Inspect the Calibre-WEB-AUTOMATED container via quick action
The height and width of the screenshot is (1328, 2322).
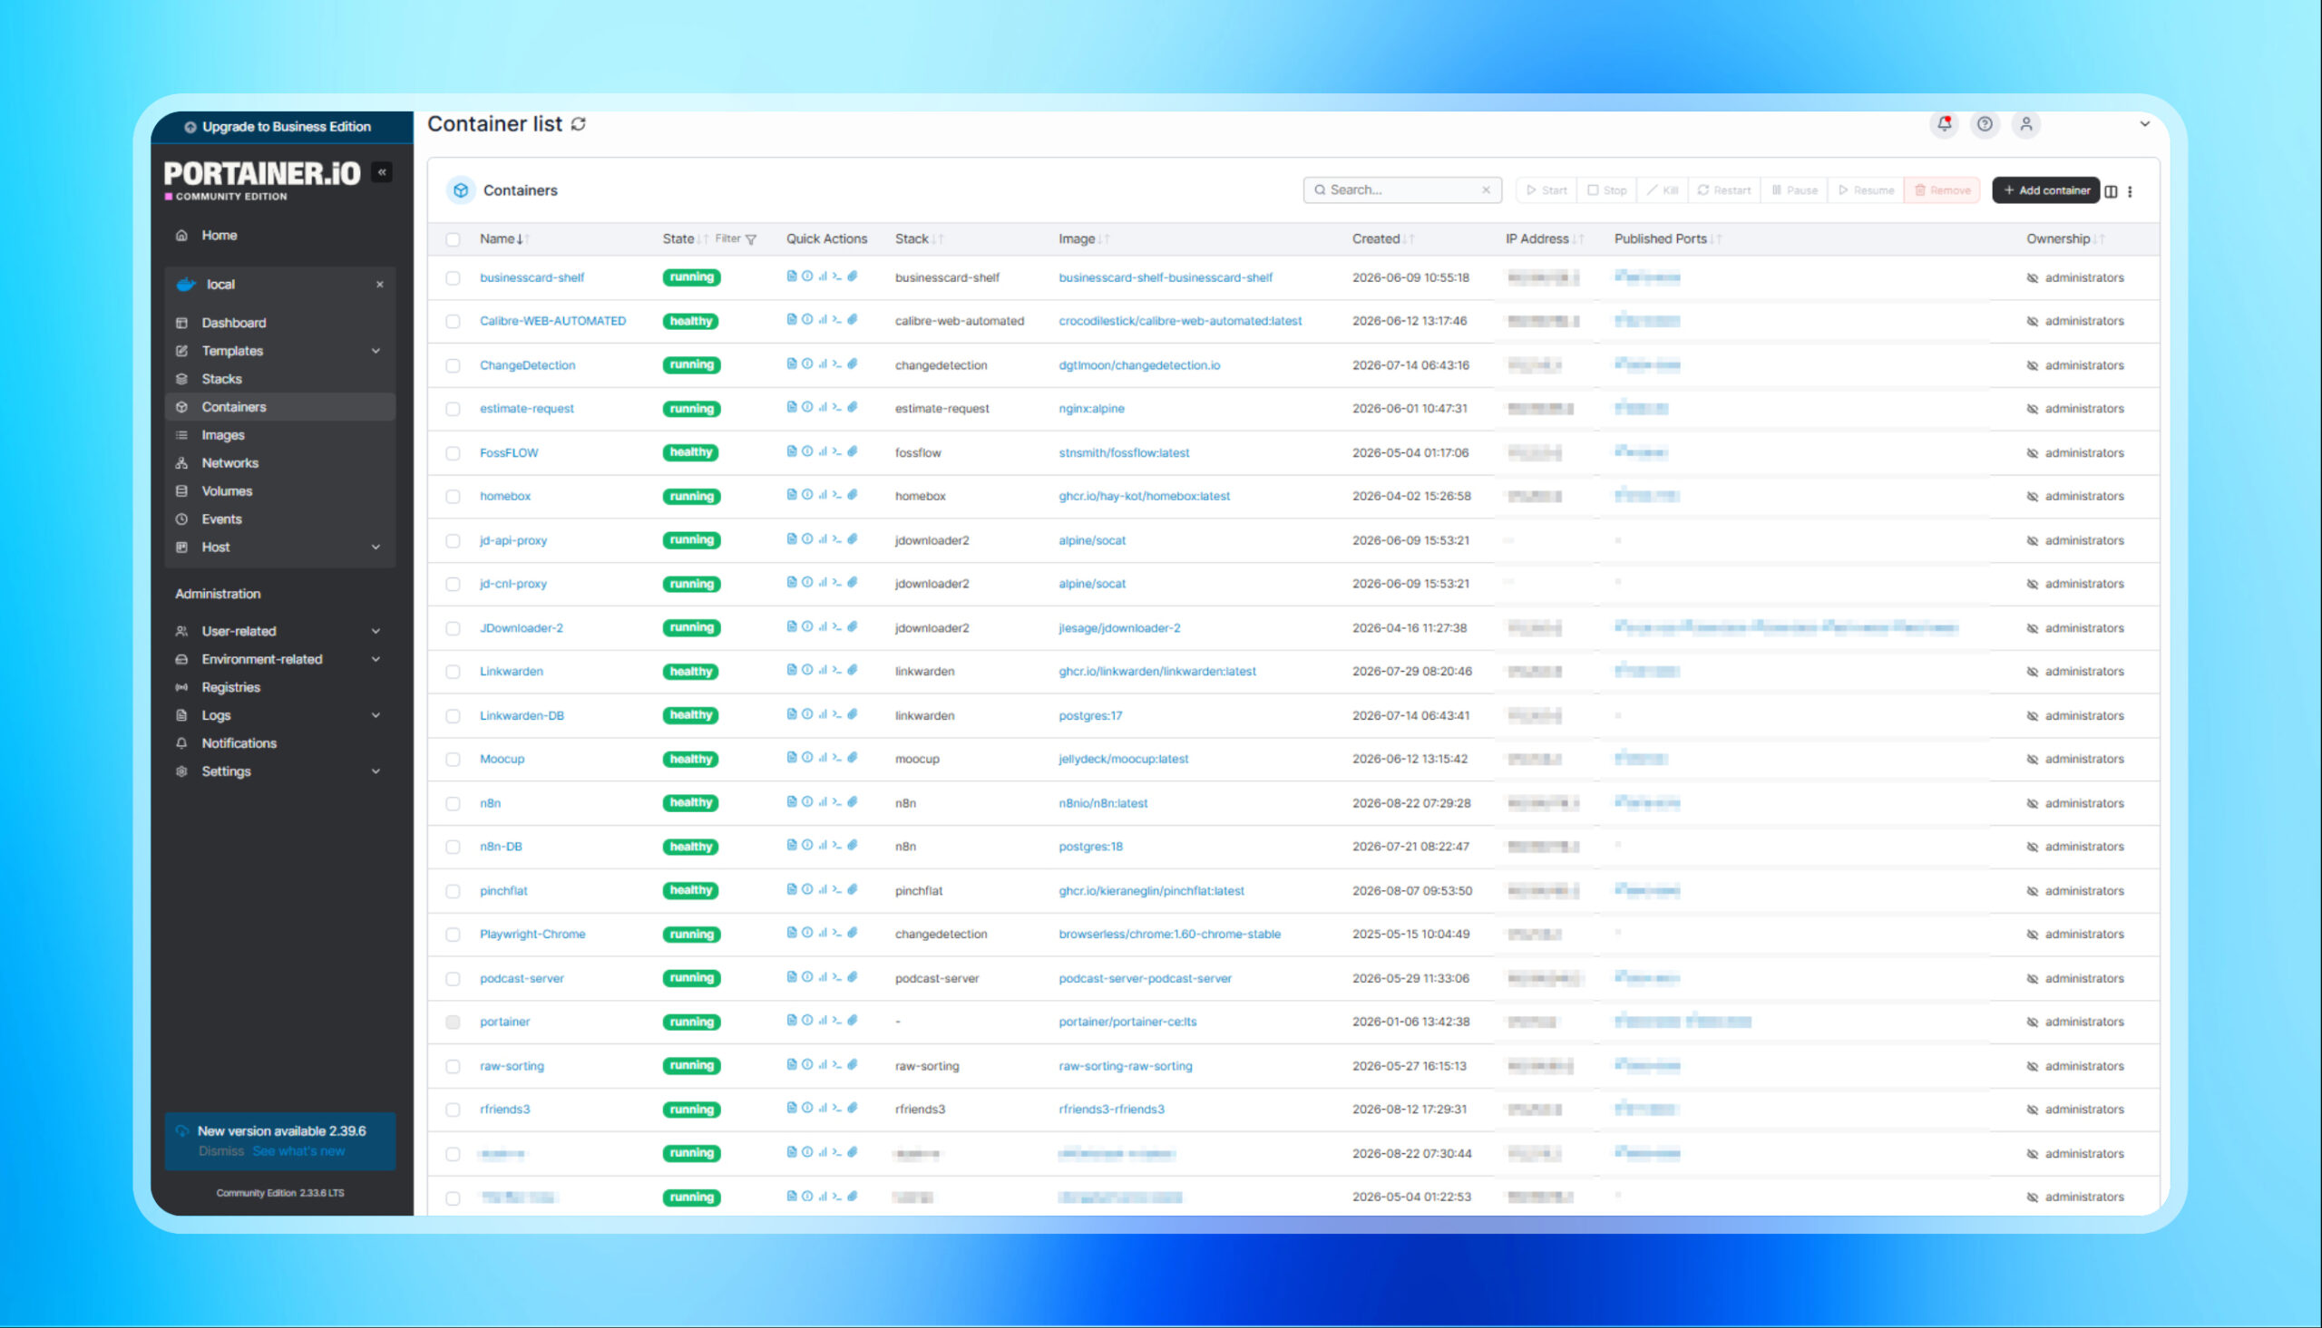click(x=807, y=320)
